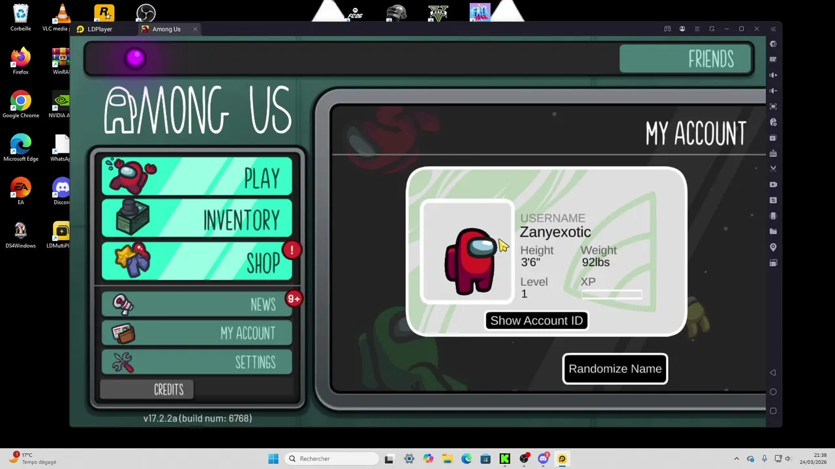
Task: Collapse the LDPlayer right sidebar
Action: 773,29
